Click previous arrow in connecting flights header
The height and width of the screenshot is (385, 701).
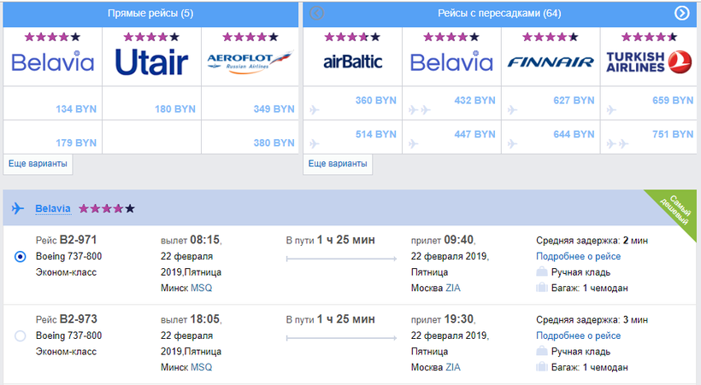(x=317, y=13)
